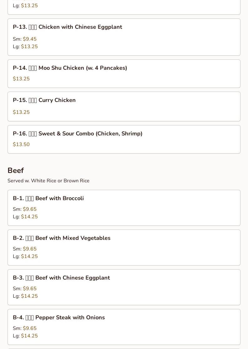
Task: Click large $14.25 price of Beef Chinese Eggplant
Action: point(29,296)
